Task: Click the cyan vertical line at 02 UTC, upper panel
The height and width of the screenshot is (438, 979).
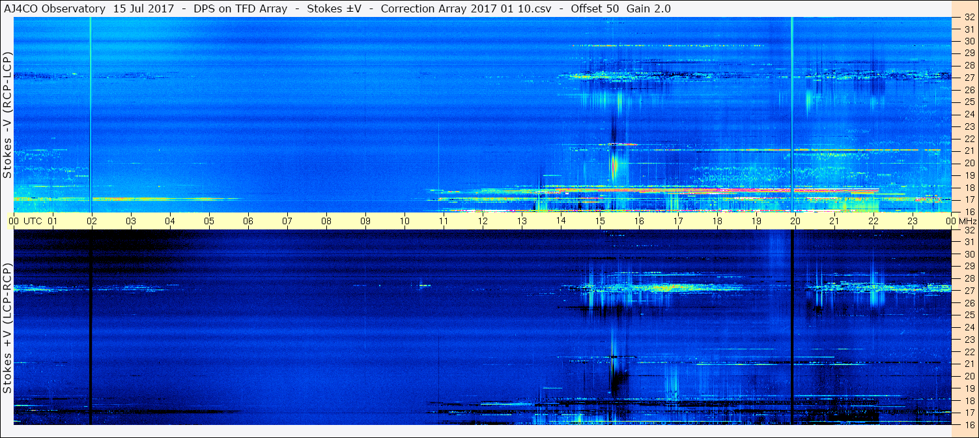Action: coord(91,115)
